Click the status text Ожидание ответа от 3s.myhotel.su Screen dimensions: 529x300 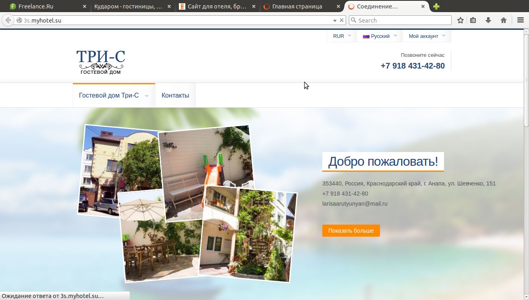53,296
